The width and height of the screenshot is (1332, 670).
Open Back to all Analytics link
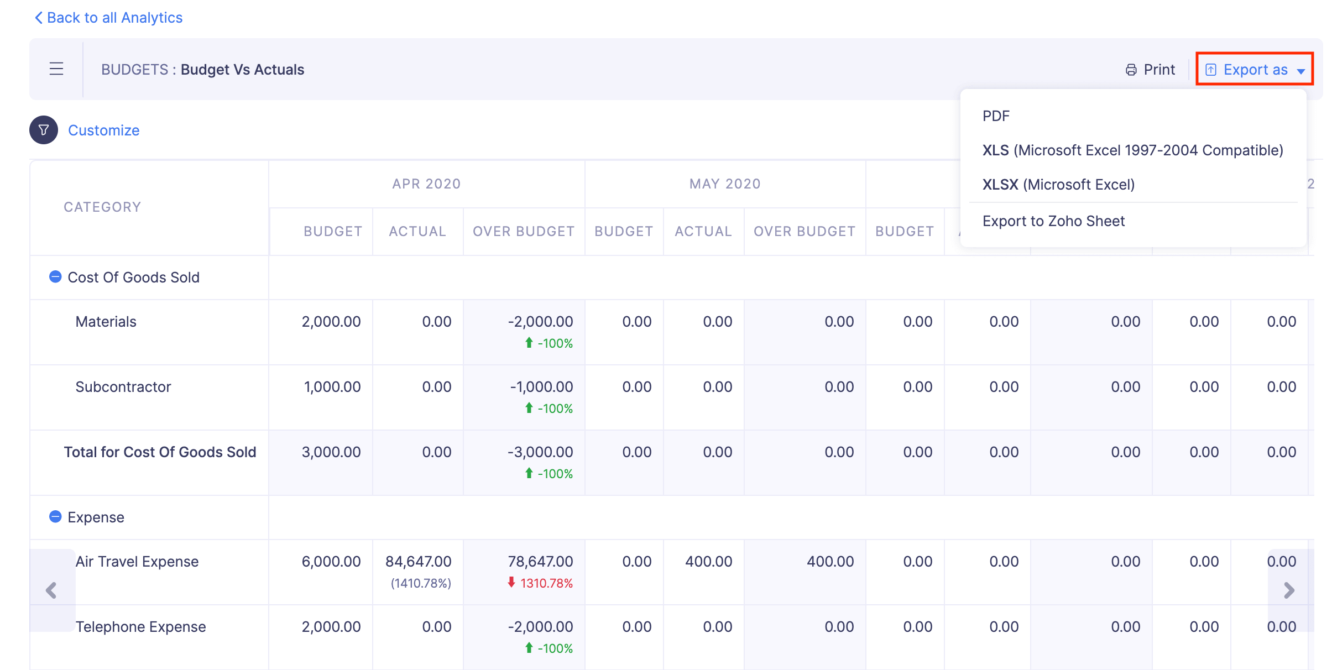click(114, 17)
